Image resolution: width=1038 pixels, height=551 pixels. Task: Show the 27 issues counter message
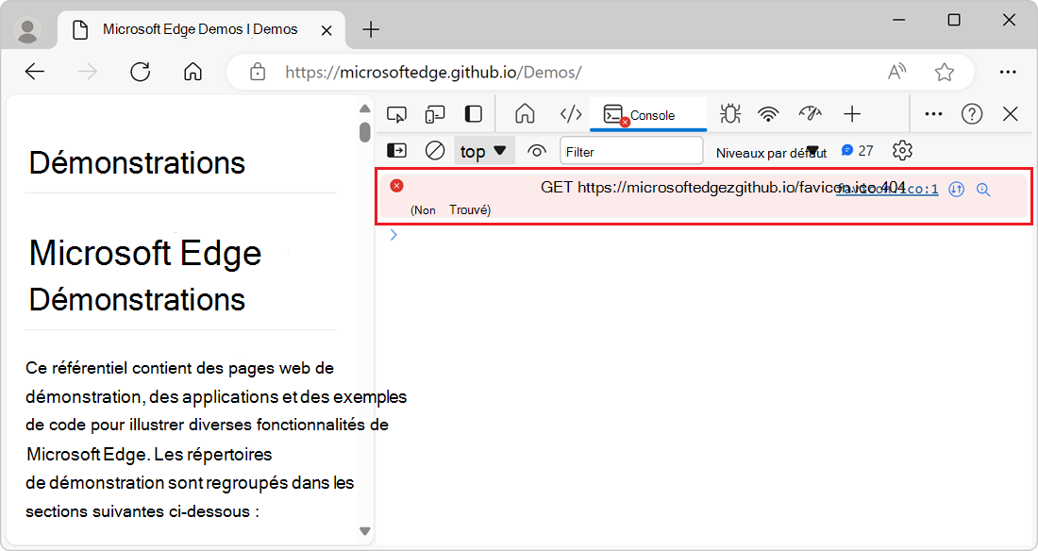pyautogui.click(x=848, y=150)
